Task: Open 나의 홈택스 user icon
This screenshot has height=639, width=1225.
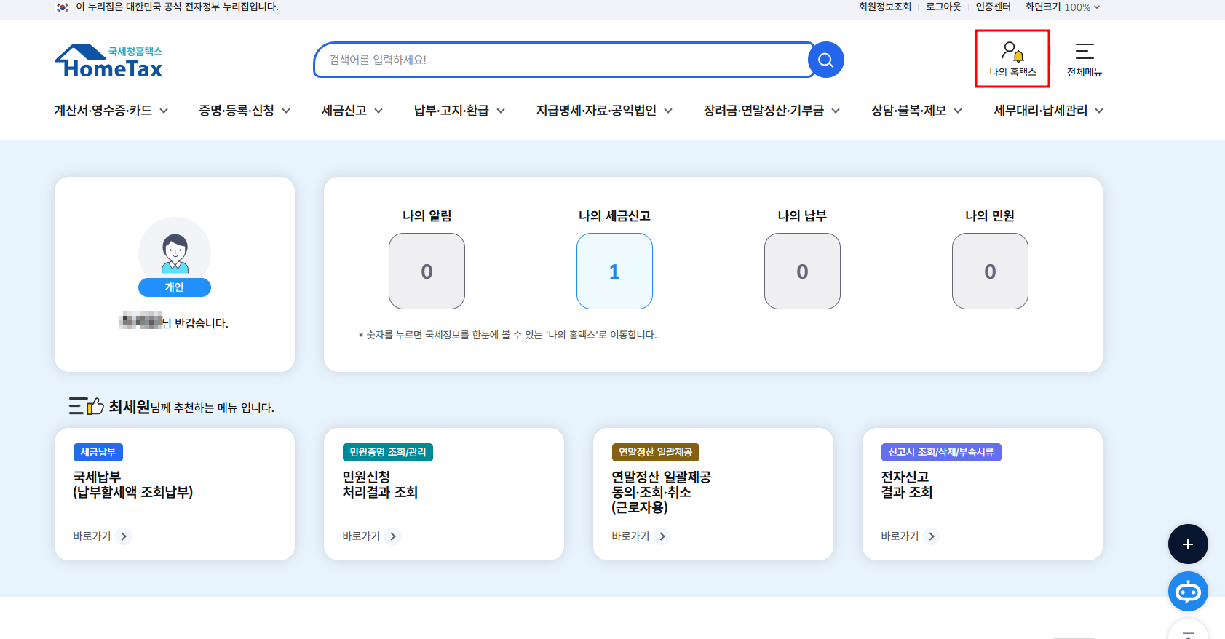Action: tap(1012, 59)
